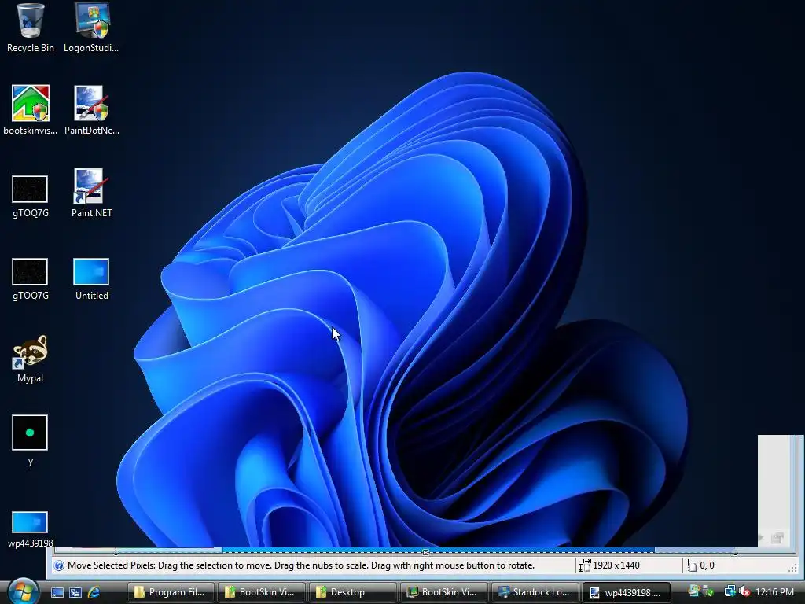The width and height of the screenshot is (805, 604).
Task: Click the green shield security tray icon
Action: click(x=708, y=592)
